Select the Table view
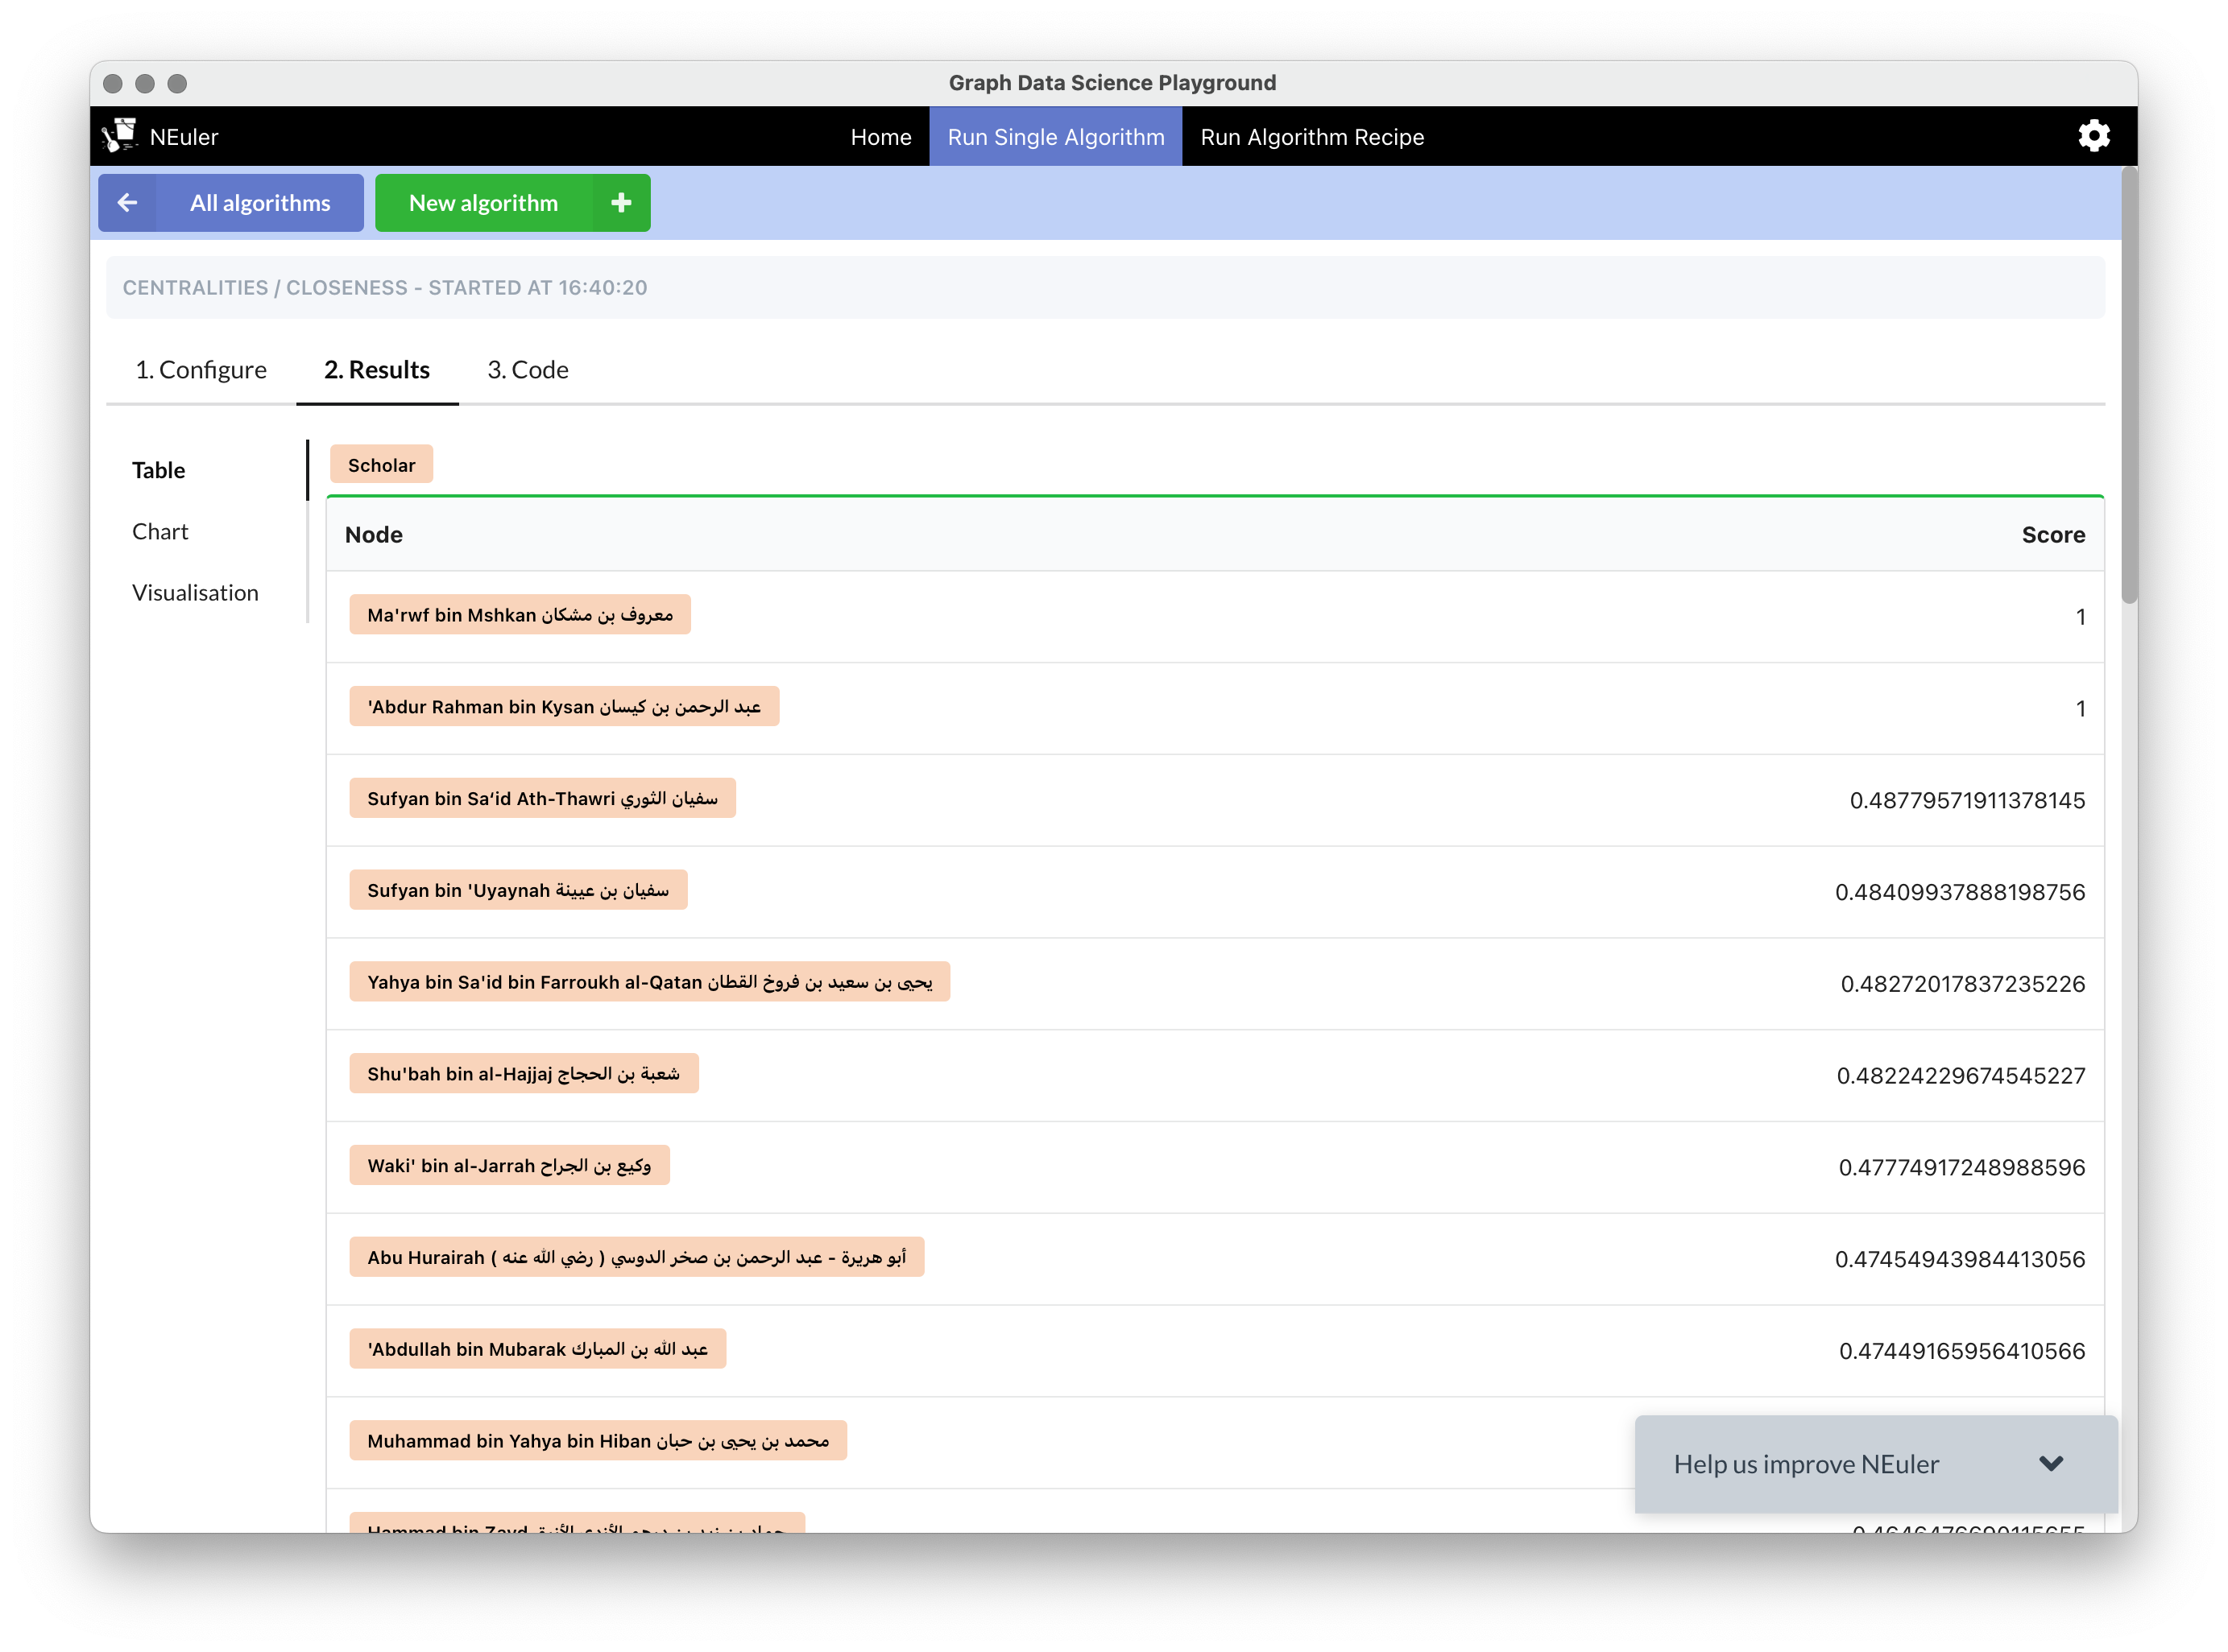 pyautogui.click(x=159, y=470)
